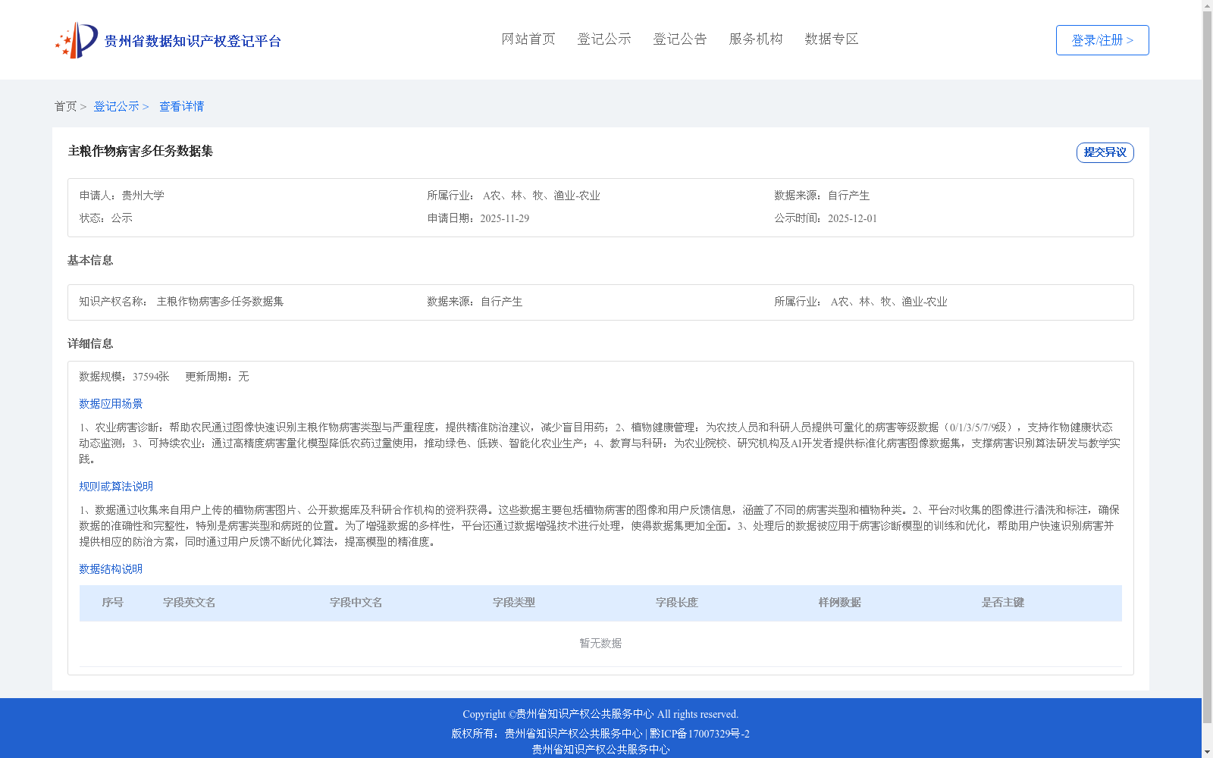The image size is (1213, 758).
Task: Click the 登录/注册 button
Action: point(1102,40)
